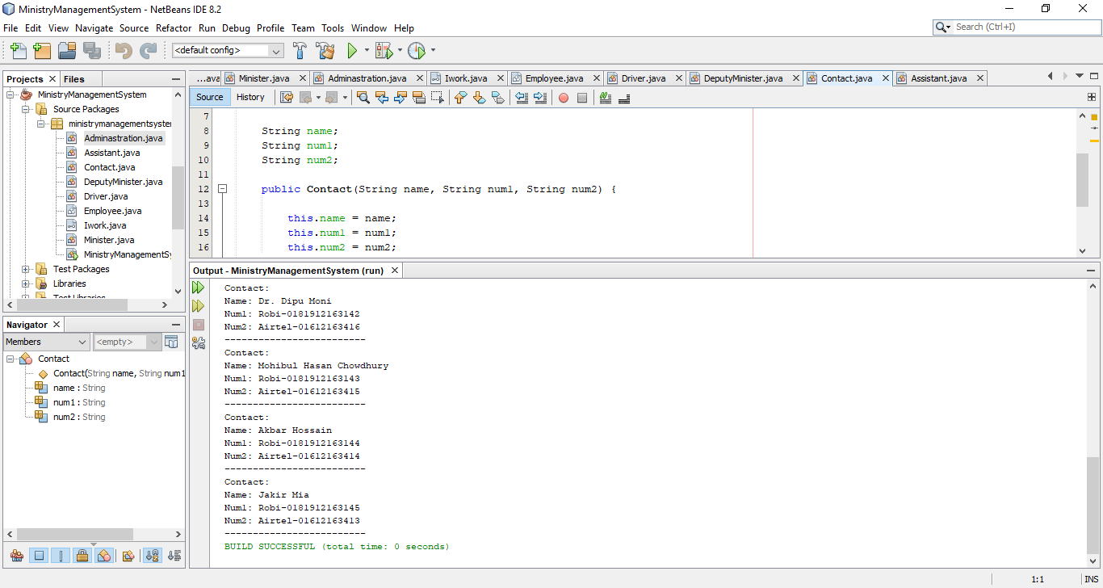Build the project using the hammer icon

pos(300,49)
